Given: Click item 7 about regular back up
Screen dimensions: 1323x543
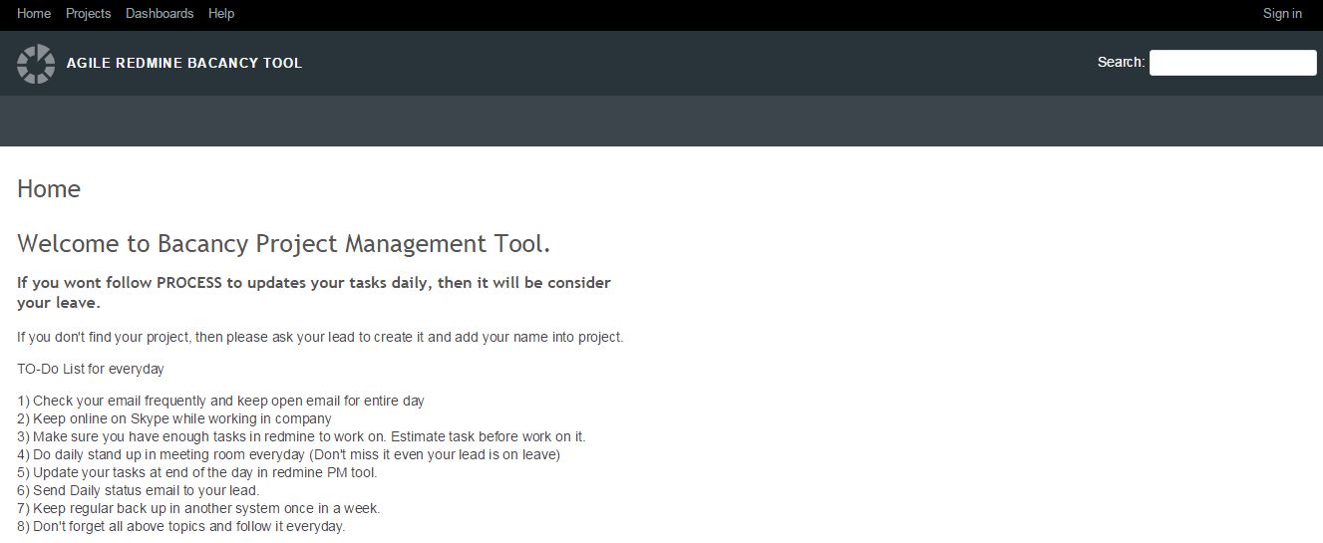Looking at the screenshot, I should [x=198, y=508].
